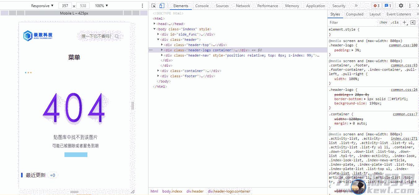Open DevTools settings gear

pos(401,6)
